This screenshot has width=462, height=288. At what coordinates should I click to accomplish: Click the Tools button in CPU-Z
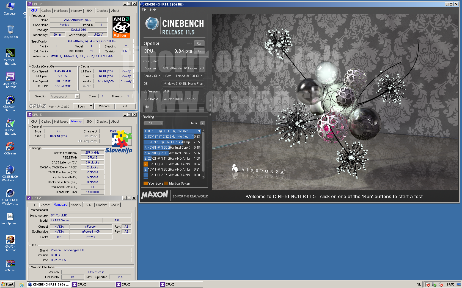point(81,106)
